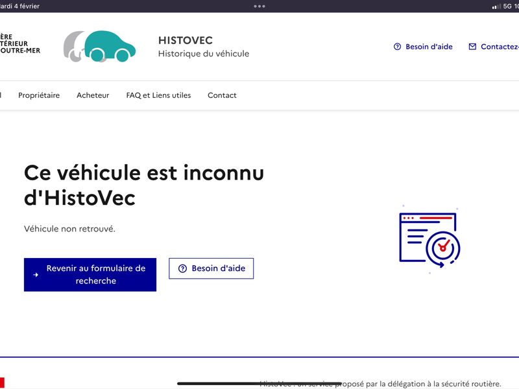The image size is (519, 389).
Task: Open the Besoin d'aide header link
Action: (423, 47)
